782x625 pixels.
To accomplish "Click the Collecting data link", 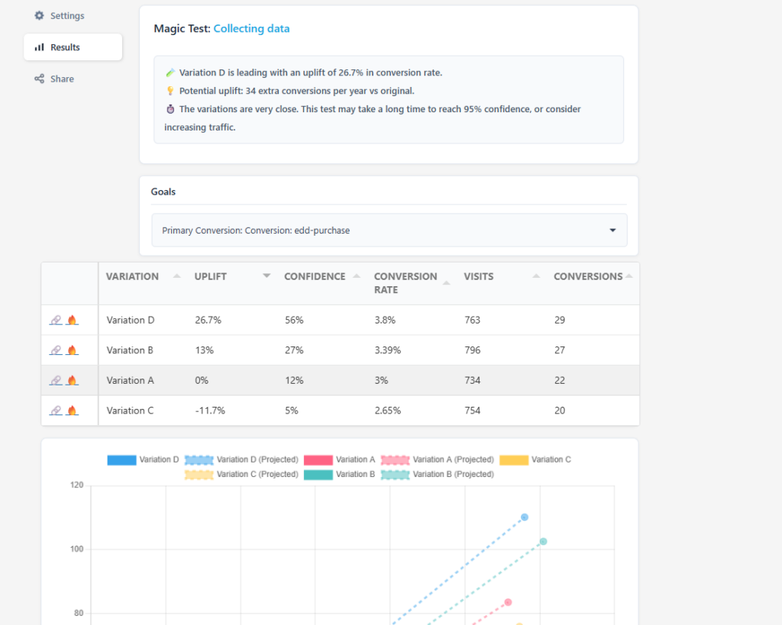I will (x=252, y=28).
